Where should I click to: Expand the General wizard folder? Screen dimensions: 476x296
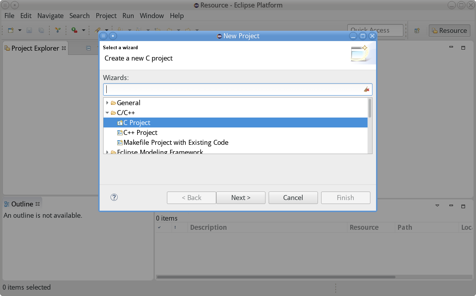pyautogui.click(x=107, y=103)
